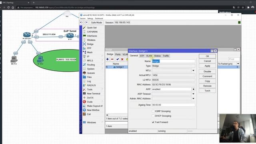Switch to the Status tab
Image resolution: width=256 pixels, height=144 pixels.
[157, 56]
